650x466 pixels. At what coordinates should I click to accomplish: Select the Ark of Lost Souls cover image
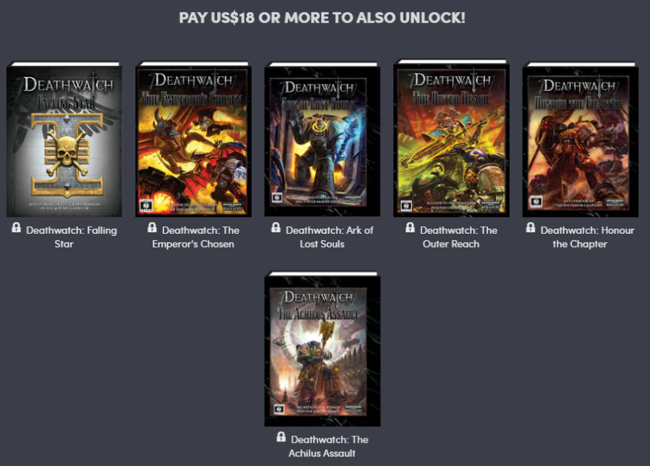click(322, 139)
